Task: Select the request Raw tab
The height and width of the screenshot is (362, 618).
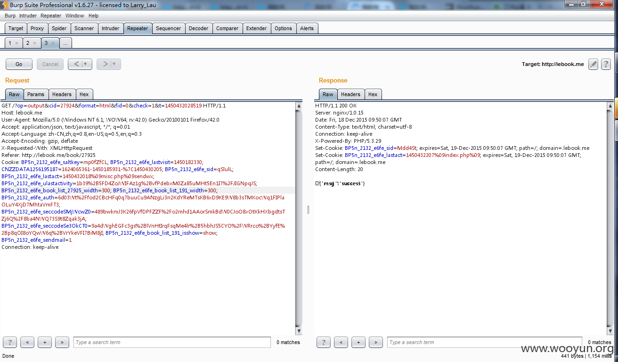Action: [x=14, y=94]
